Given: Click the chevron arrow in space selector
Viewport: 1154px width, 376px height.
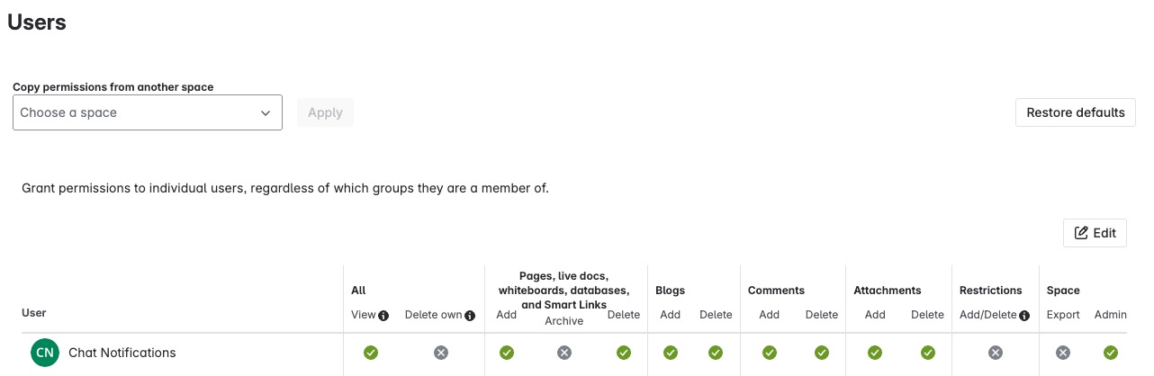Looking at the screenshot, I should [266, 113].
